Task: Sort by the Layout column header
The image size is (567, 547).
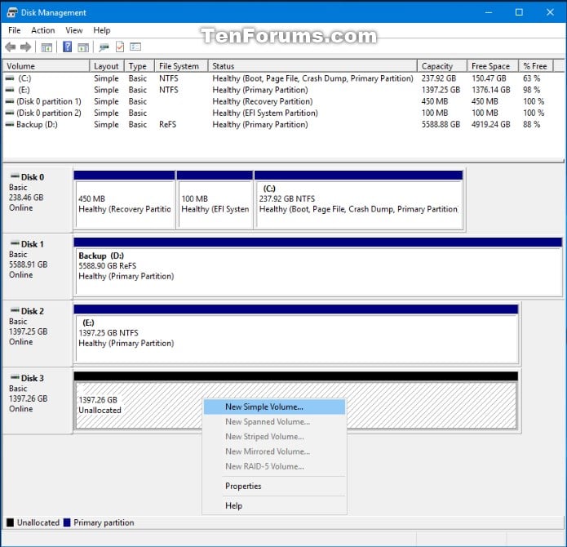Action: pos(107,66)
